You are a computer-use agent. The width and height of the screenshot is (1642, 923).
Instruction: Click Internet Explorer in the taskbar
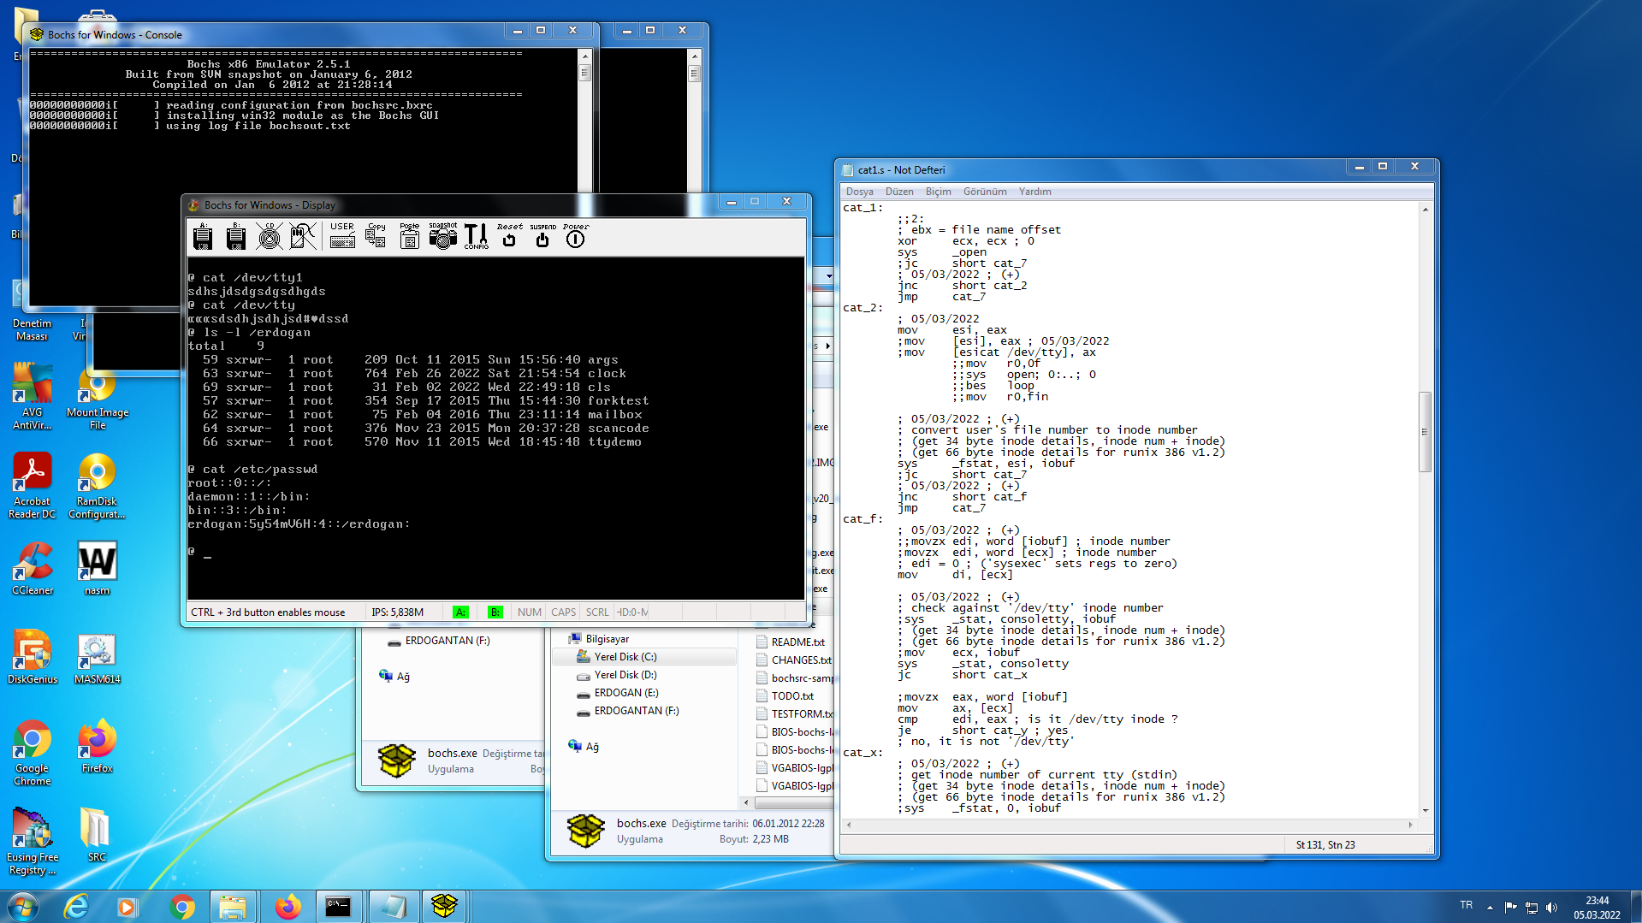pyautogui.click(x=76, y=906)
